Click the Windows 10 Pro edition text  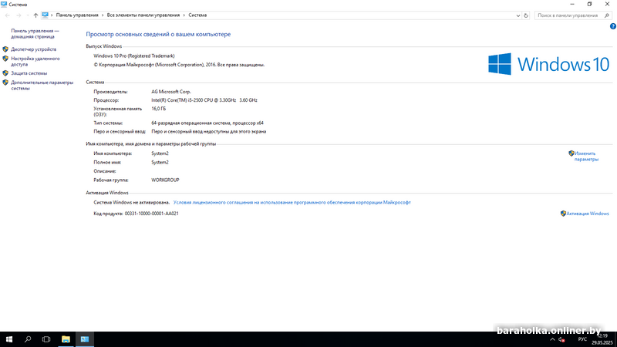pyautogui.click(x=133, y=56)
